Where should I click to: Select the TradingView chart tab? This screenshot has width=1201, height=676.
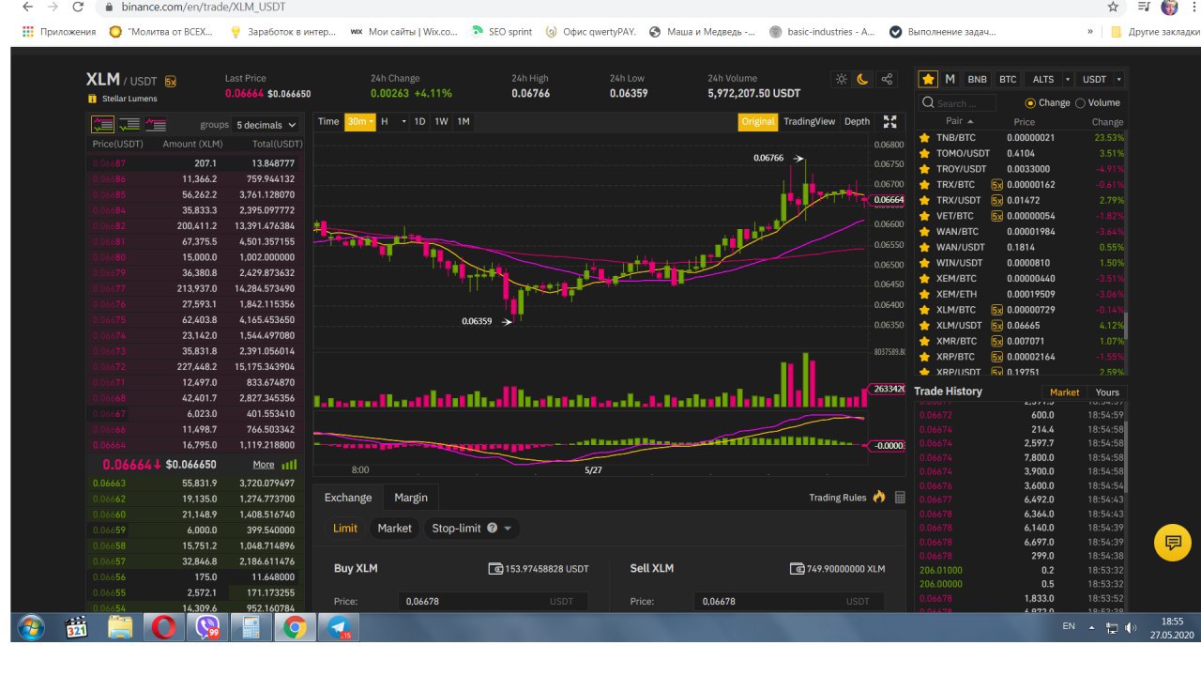[809, 121]
